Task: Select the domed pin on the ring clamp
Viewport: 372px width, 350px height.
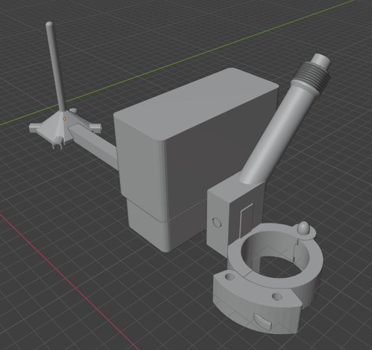Action: 303,228
